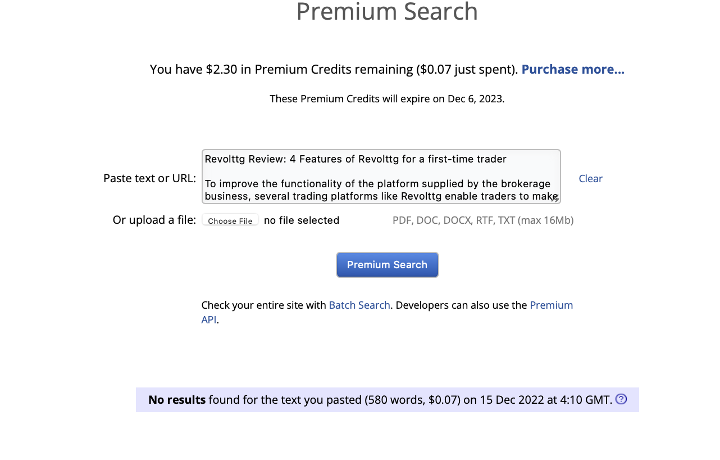
Task: Click the 'Paste text or URL:' label
Action: pos(150,178)
